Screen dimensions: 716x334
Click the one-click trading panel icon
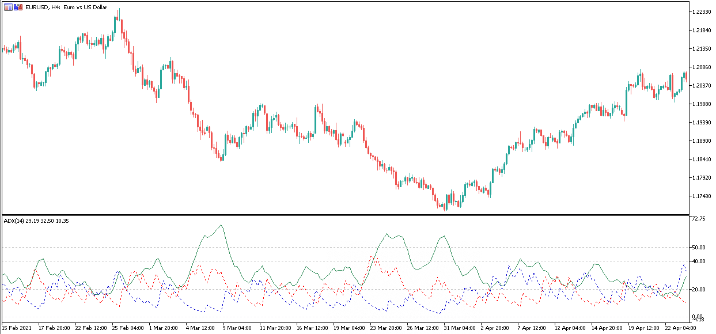tap(18, 7)
